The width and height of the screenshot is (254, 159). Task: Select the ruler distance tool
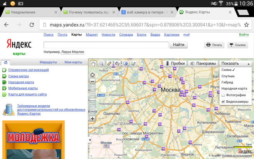pos(109,64)
